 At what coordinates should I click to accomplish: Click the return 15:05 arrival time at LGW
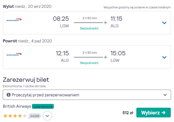tap(118, 53)
